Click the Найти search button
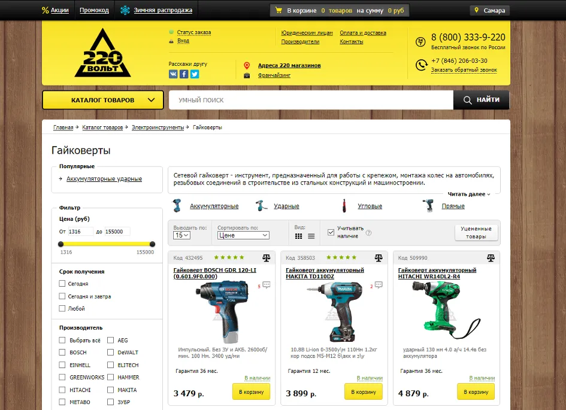Screen dimensions: 566x410 pyautogui.click(x=481, y=100)
